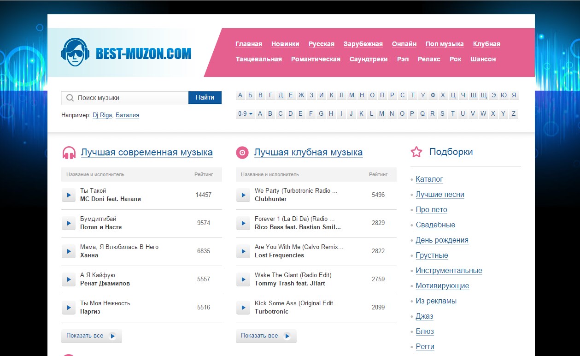Open the 0-9 dropdown in the alphabet index
Viewport: 580px width, 356px height.
(245, 114)
